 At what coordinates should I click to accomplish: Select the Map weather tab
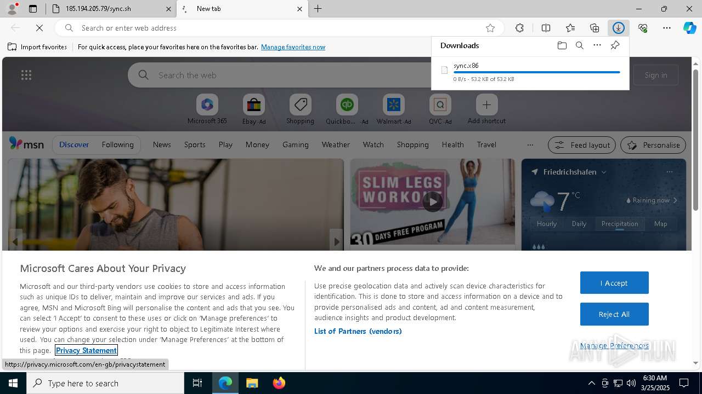coord(661,224)
